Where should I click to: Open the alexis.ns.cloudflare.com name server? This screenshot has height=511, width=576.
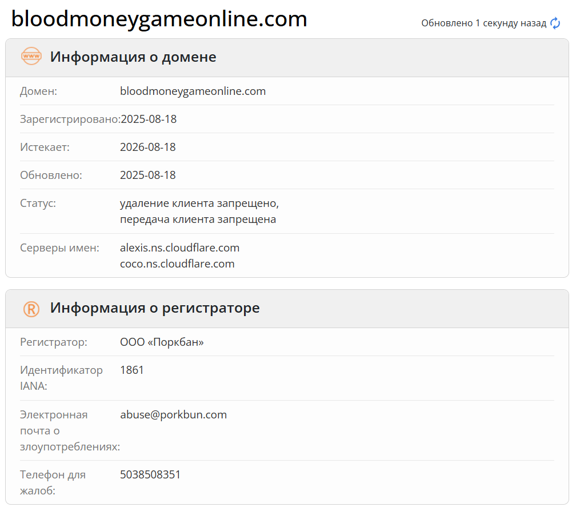(x=179, y=247)
